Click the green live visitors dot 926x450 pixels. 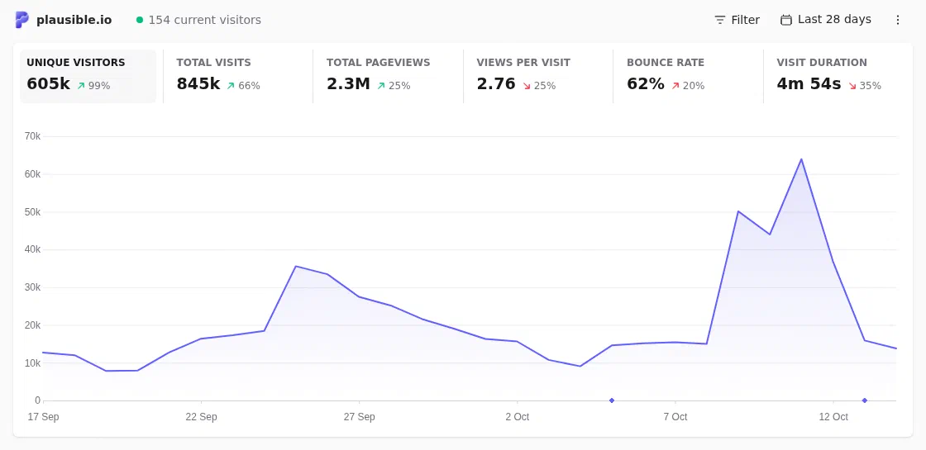(140, 20)
